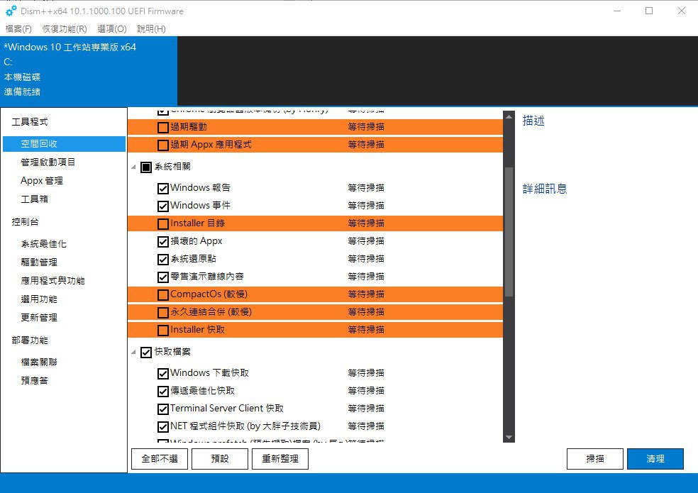This screenshot has width=698, height=493.
Task: Uncheck the Windows 報告 checkbox
Action: (163, 189)
